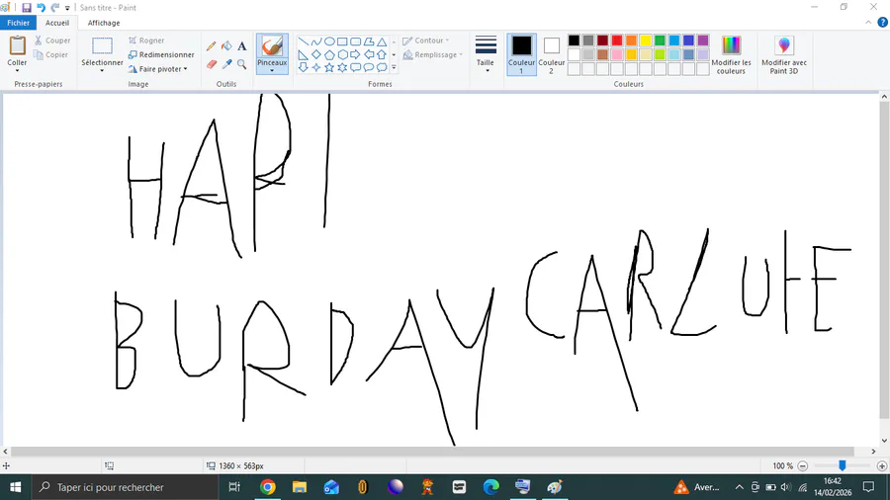Choose the right arrow shape

click(355, 54)
